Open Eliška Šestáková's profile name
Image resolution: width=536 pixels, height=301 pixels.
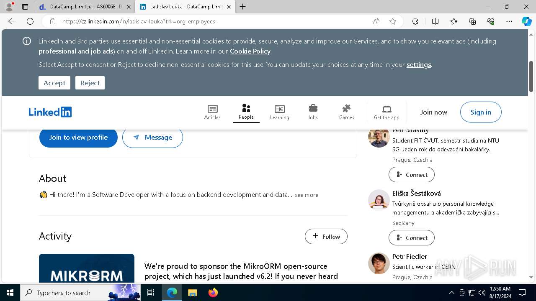point(417,193)
